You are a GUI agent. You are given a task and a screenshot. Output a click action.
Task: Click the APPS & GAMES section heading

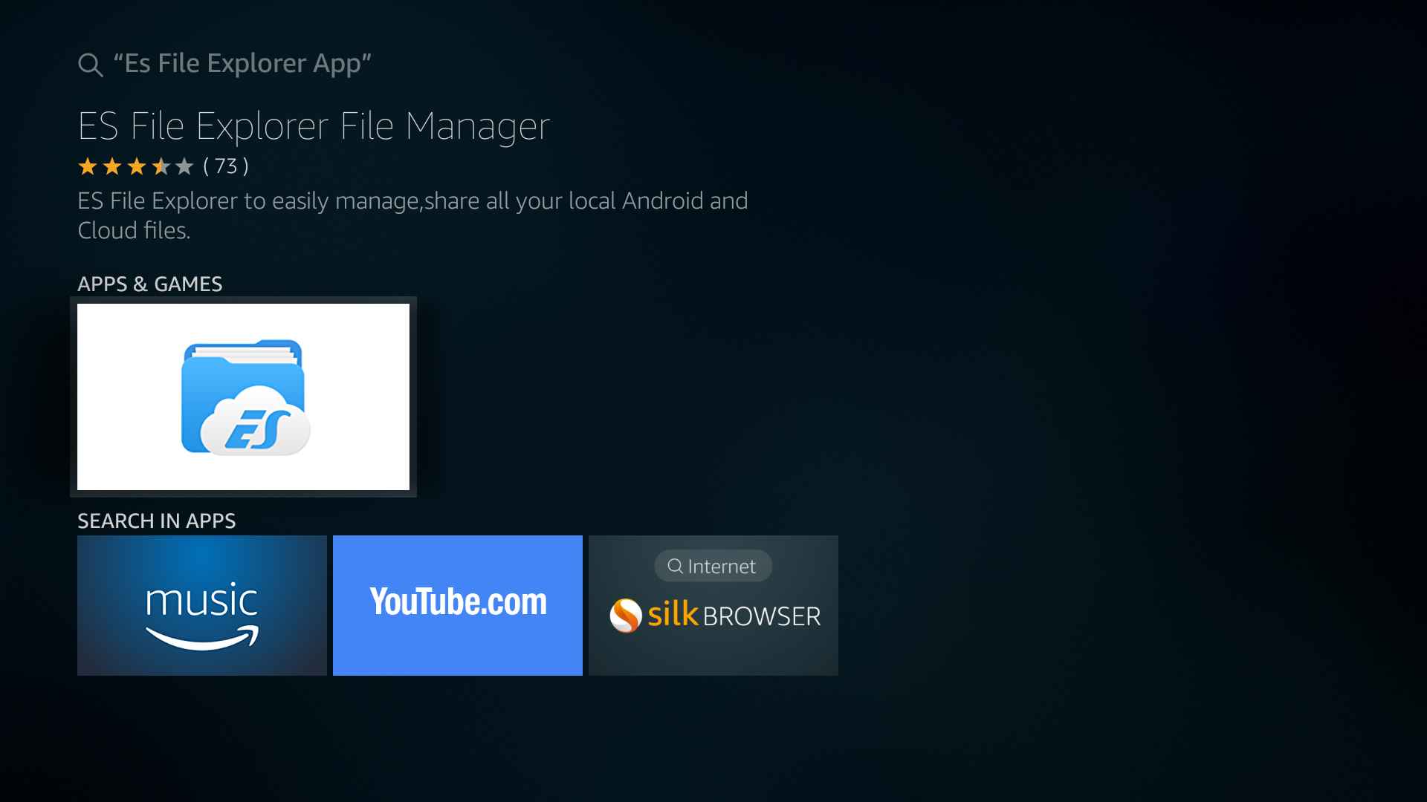pos(150,284)
